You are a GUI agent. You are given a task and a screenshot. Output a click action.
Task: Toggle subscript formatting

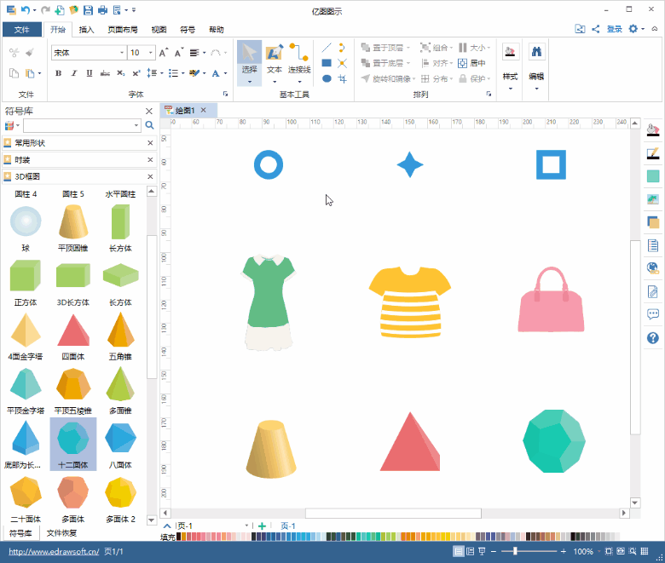(x=121, y=73)
